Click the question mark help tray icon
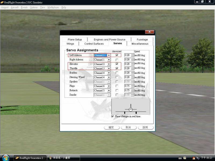The height and width of the screenshot is (161, 215). 185,158
